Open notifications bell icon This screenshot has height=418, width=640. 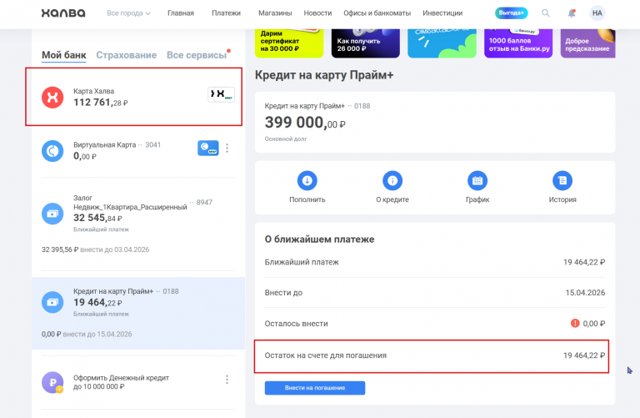572,13
